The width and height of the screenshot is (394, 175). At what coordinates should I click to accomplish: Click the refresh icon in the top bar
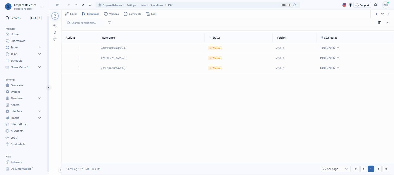point(83,5)
